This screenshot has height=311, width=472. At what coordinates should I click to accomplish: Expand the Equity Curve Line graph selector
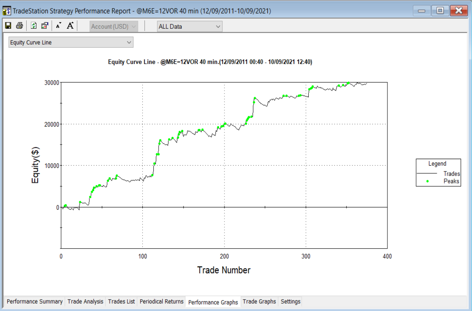(71, 43)
